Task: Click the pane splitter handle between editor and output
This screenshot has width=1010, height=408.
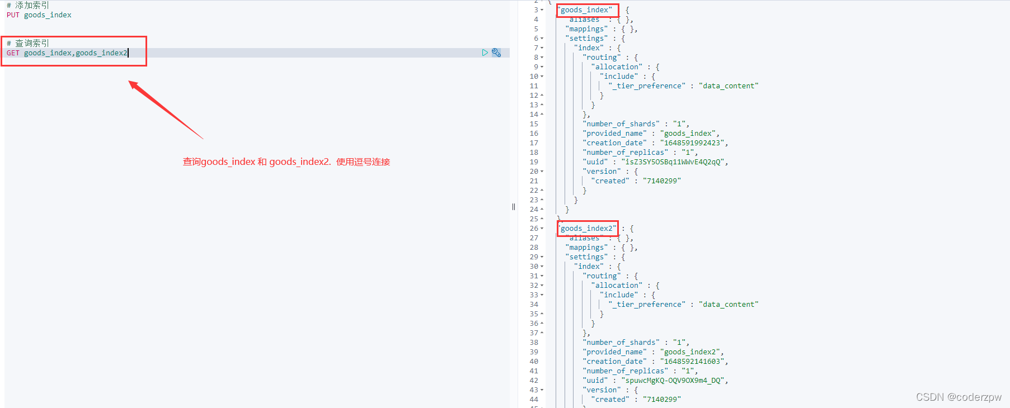Action: pyautogui.click(x=514, y=207)
